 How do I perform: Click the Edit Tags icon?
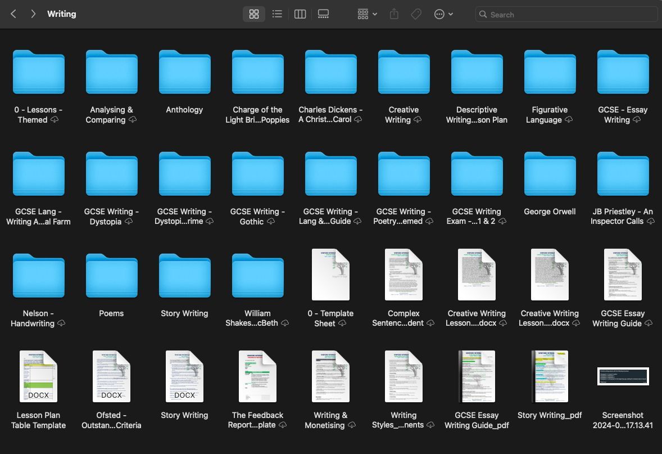click(x=416, y=14)
